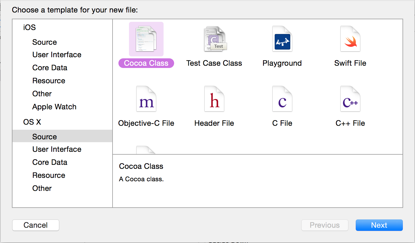Select Resource under OS X
This screenshot has width=415, height=243.
[49, 175]
